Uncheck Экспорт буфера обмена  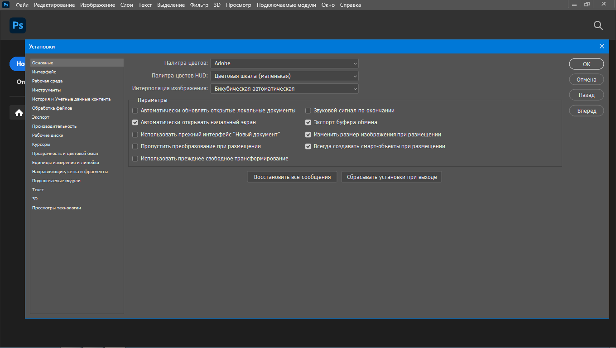point(308,122)
